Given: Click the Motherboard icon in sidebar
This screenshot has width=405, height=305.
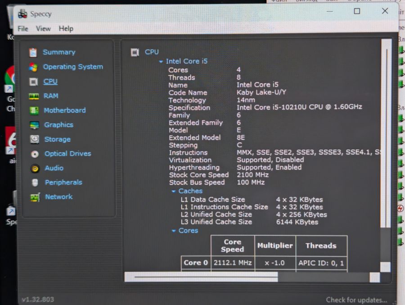Looking at the screenshot, I should coord(34,111).
